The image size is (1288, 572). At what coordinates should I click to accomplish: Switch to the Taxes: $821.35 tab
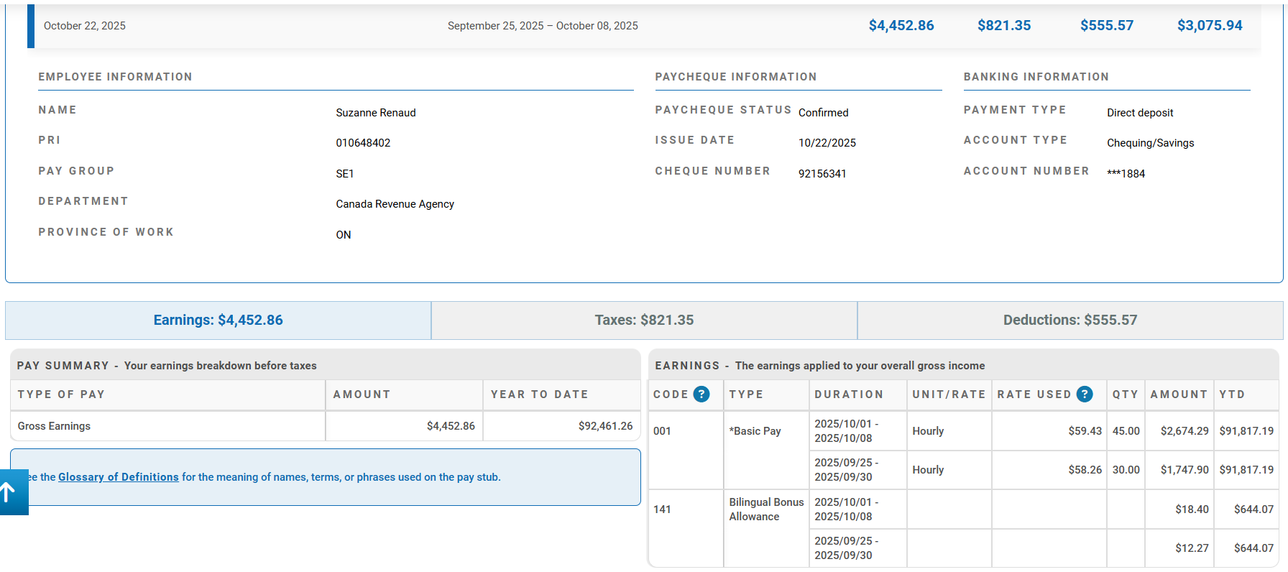coord(644,320)
